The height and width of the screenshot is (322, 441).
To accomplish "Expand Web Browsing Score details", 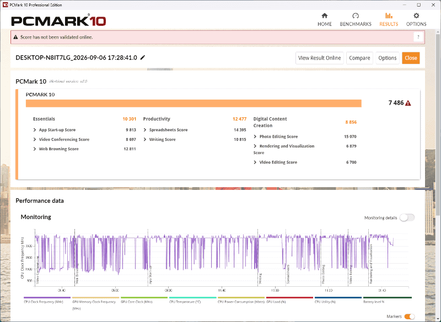I will pos(35,149).
